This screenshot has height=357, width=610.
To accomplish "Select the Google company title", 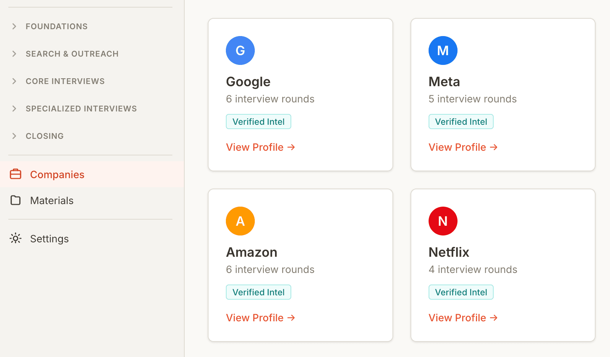I will click(x=248, y=82).
